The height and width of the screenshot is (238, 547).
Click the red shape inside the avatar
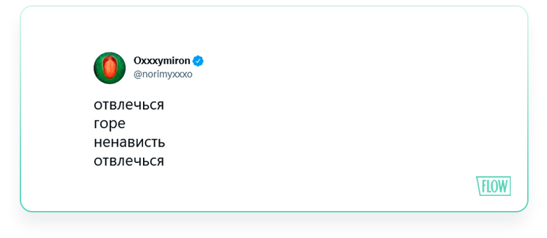click(x=109, y=68)
